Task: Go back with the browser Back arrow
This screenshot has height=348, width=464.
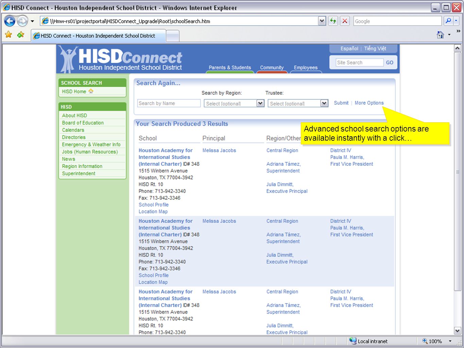Action: point(10,21)
